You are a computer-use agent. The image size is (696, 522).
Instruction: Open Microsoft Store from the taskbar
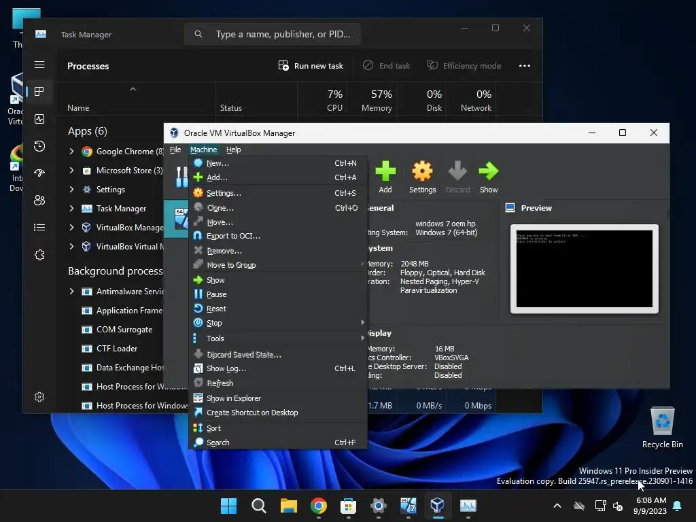click(x=348, y=506)
